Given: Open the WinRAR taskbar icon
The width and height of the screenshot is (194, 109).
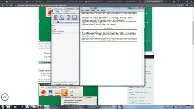Looking at the screenshot, I should [40, 107].
